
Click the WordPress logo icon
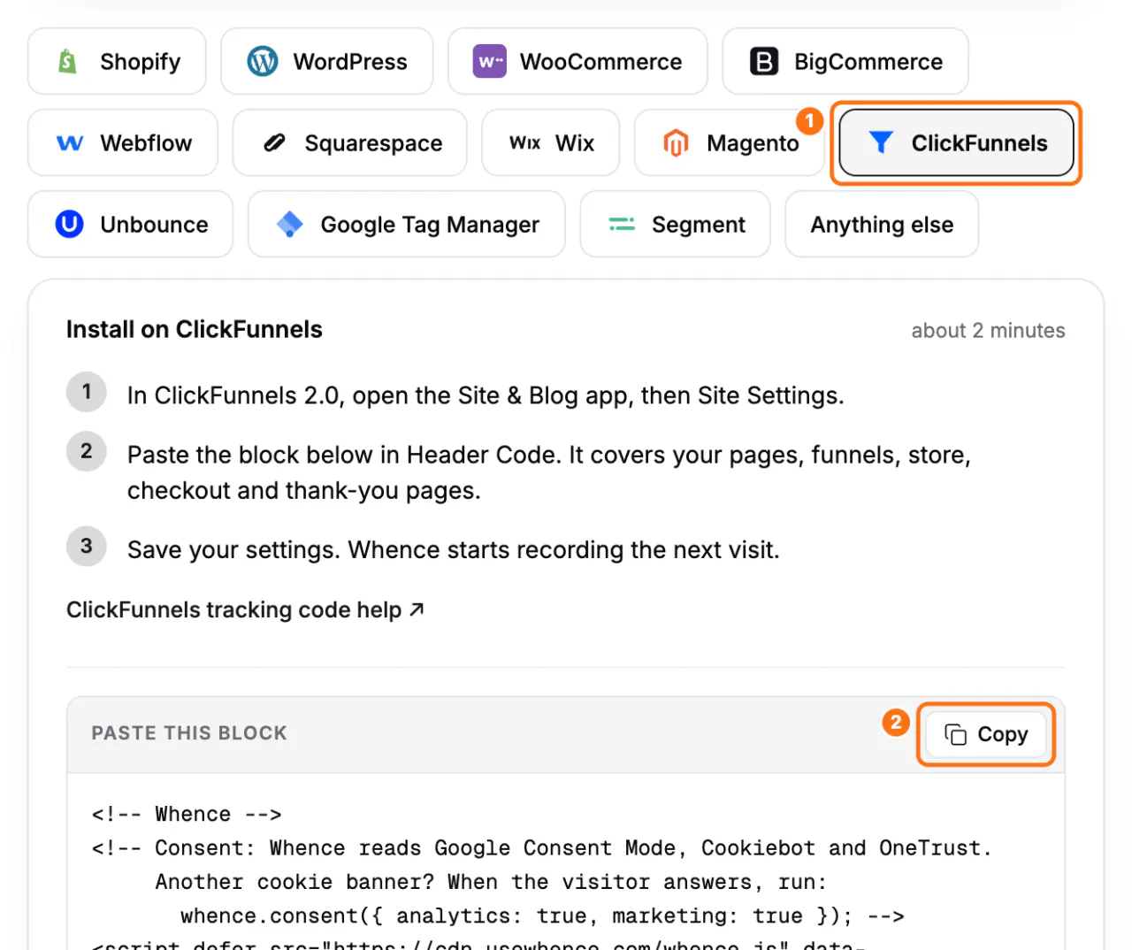(x=263, y=61)
